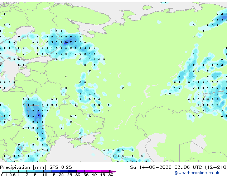Click the legend label '0.1'
The width and height of the screenshot is (227, 176).
4,175
